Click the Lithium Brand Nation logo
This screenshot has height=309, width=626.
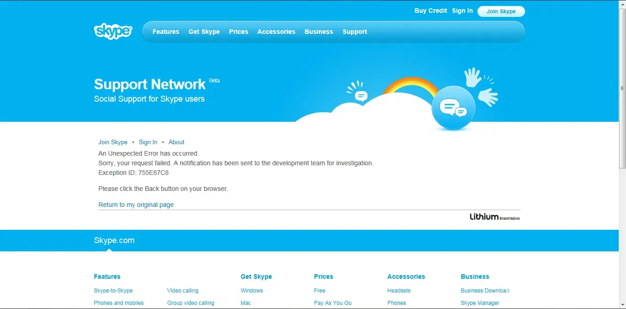click(494, 217)
